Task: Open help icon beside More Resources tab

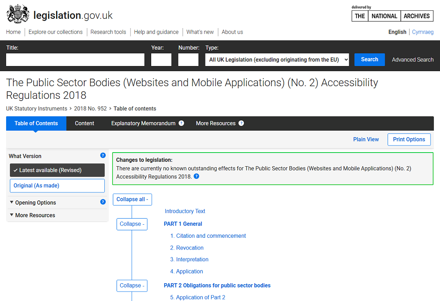Action: (x=241, y=123)
